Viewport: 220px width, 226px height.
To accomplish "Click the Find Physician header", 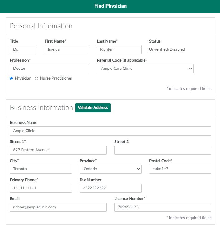I will point(110,6).
